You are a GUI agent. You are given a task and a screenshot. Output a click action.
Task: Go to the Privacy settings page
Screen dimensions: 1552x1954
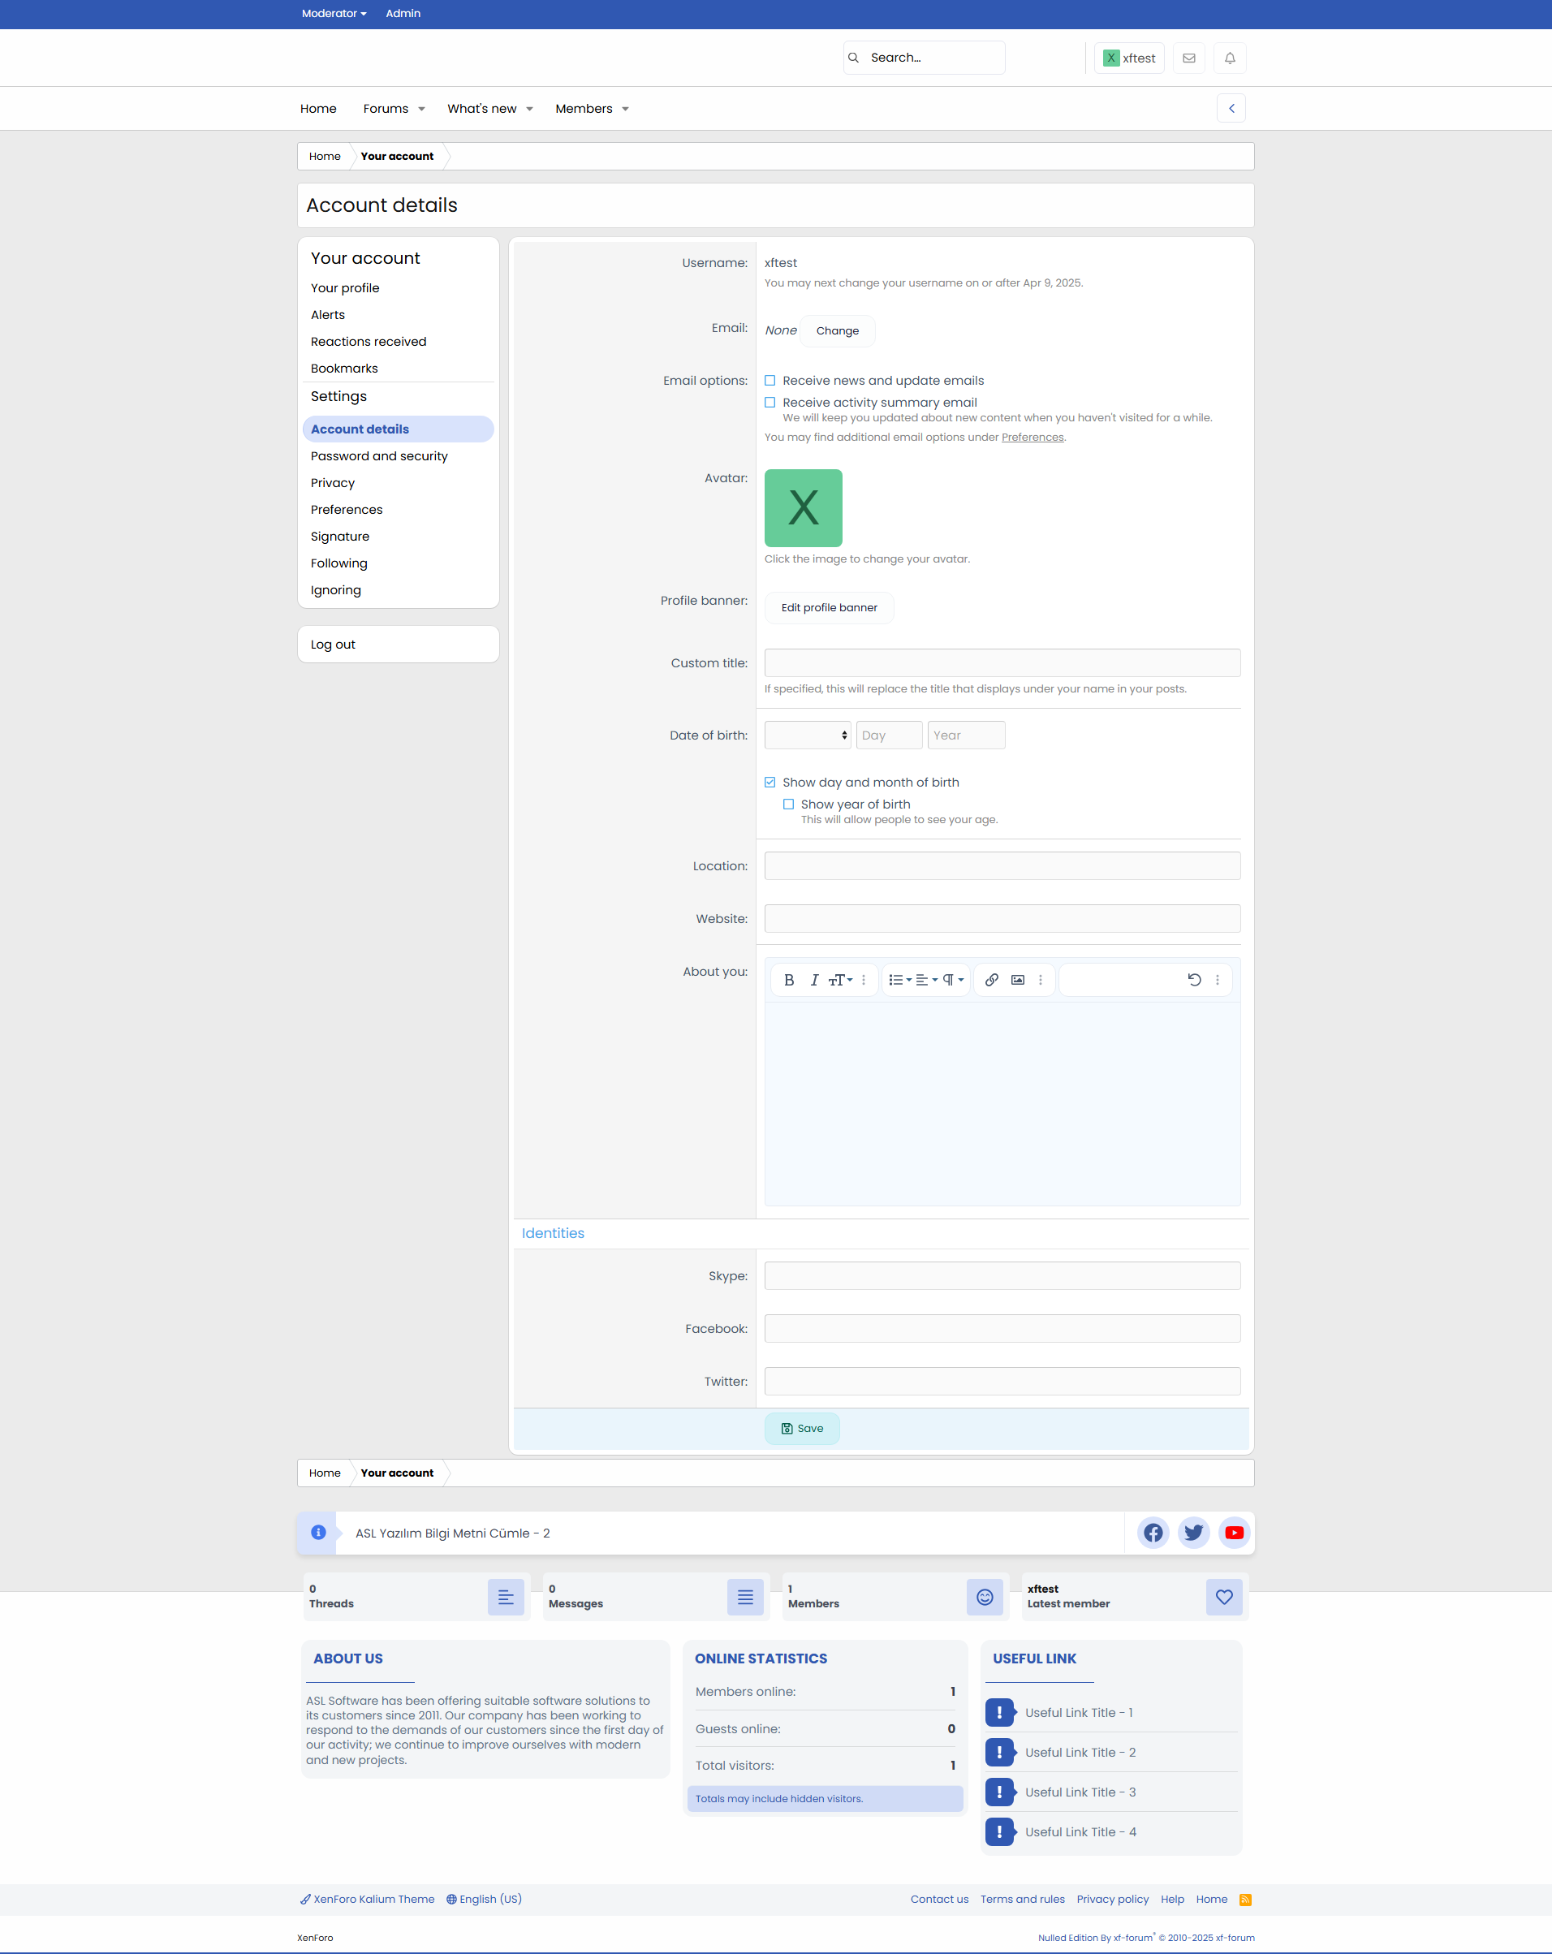click(x=333, y=483)
